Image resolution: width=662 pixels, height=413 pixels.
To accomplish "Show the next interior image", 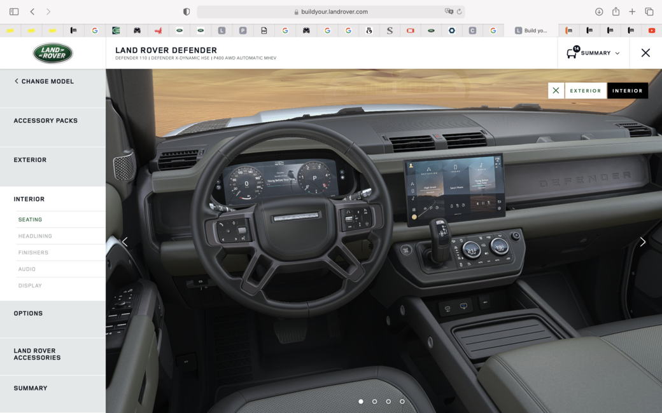I will coord(642,242).
